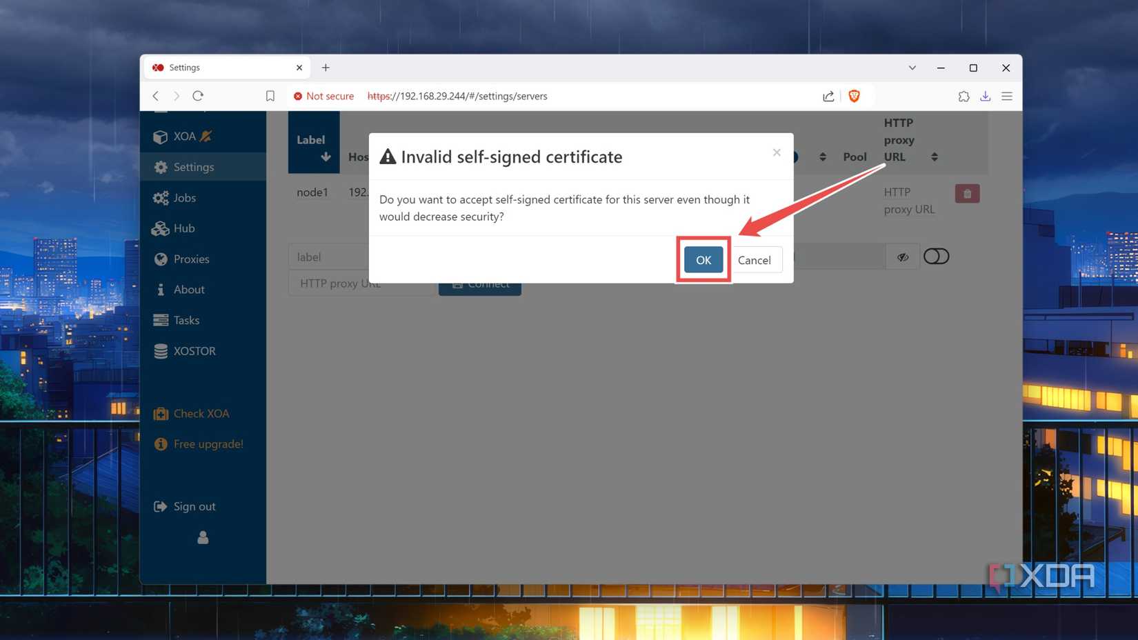The image size is (1138, 640).
Task: Go forward in browser
Action: 177,96
